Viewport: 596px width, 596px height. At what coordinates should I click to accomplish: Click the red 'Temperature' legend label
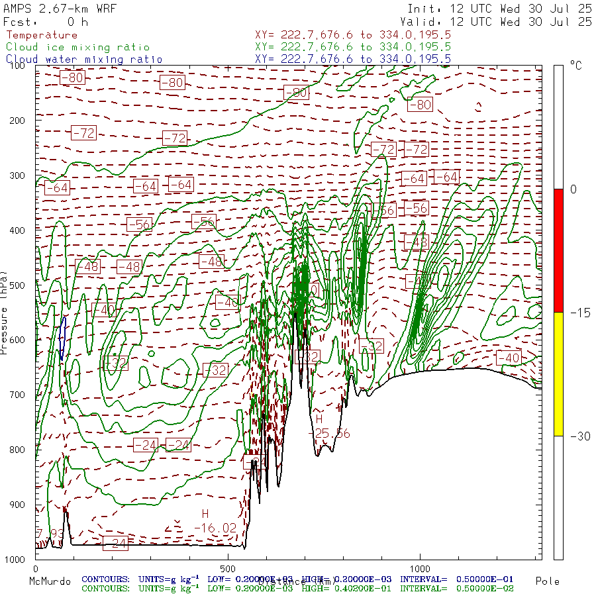[42, 35]
